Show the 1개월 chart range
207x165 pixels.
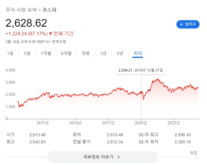click(x=46, y=53)
